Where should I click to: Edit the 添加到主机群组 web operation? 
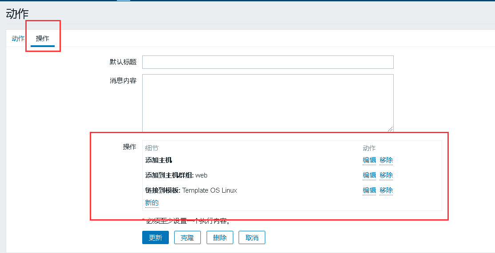click(x=369, y=175)
